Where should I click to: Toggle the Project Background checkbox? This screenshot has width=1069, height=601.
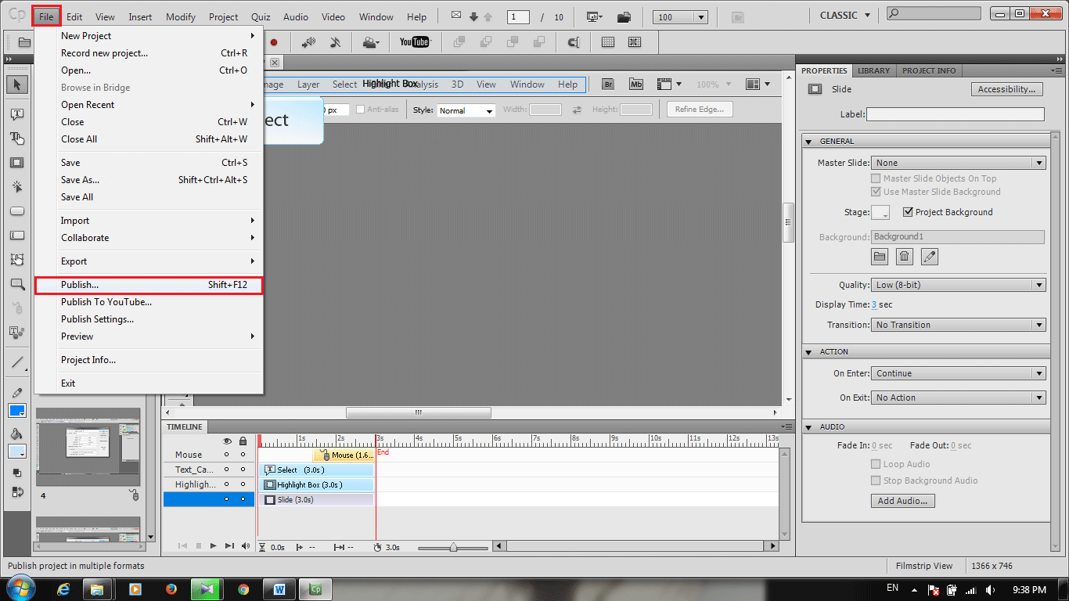pos(908,212)
